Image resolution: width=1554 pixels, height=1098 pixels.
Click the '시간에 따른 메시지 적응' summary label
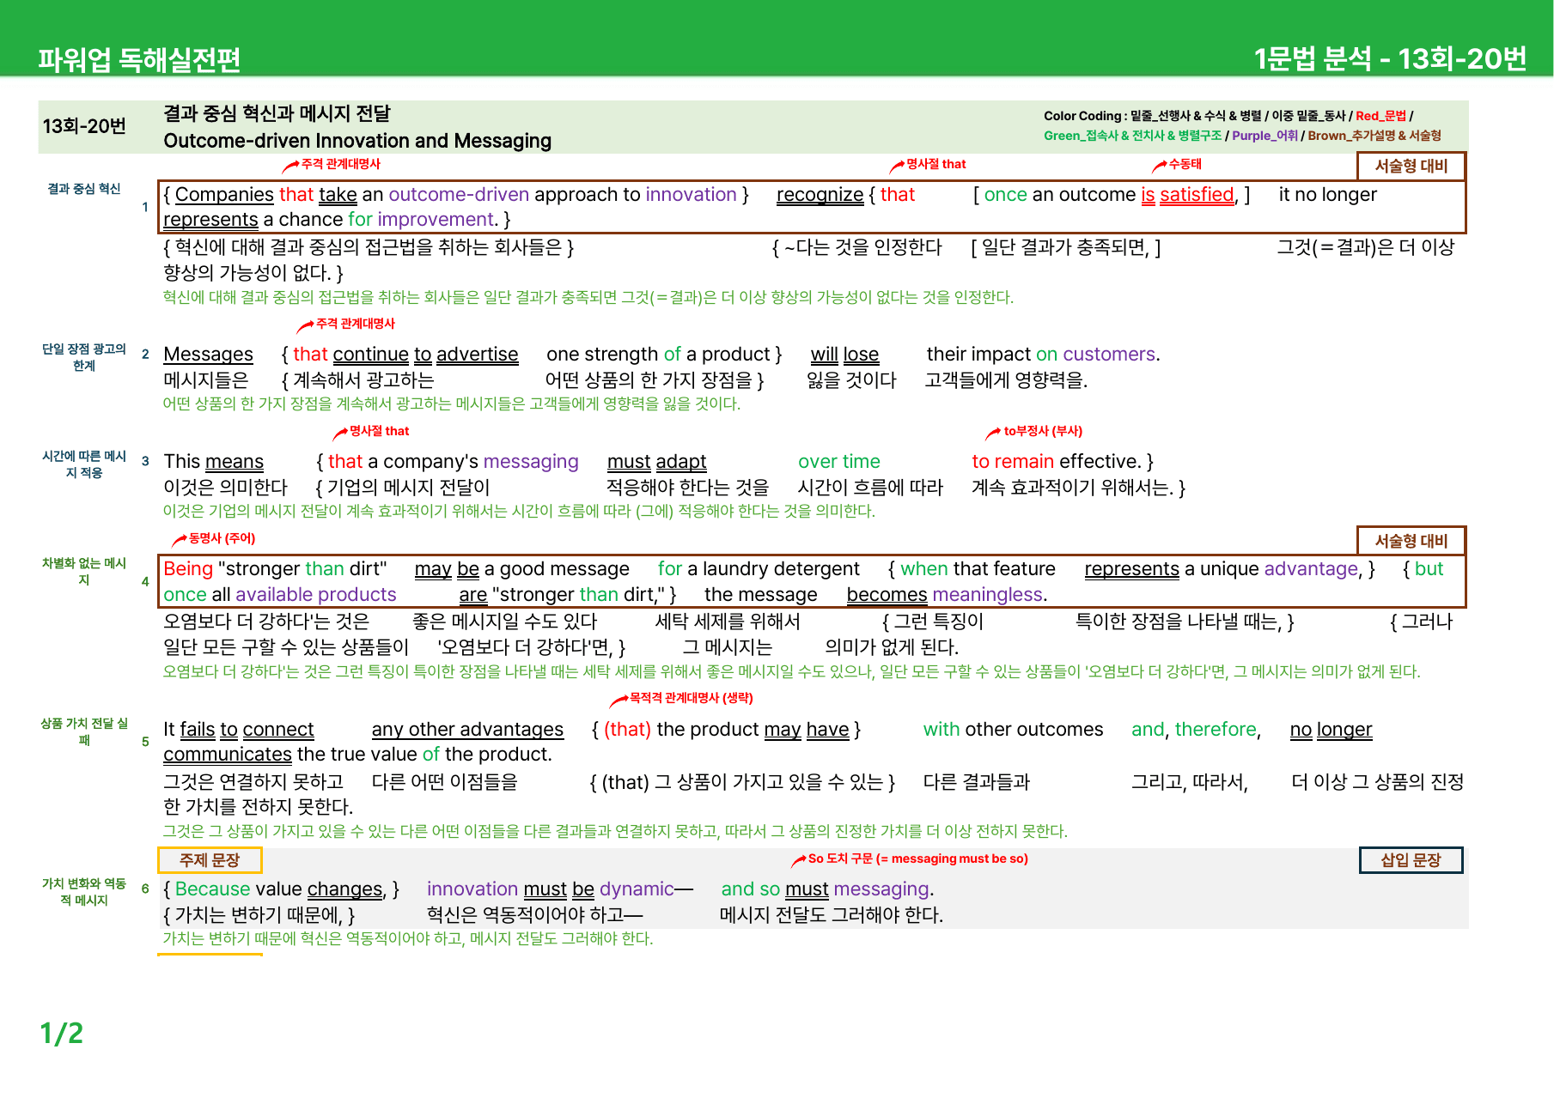84,464
